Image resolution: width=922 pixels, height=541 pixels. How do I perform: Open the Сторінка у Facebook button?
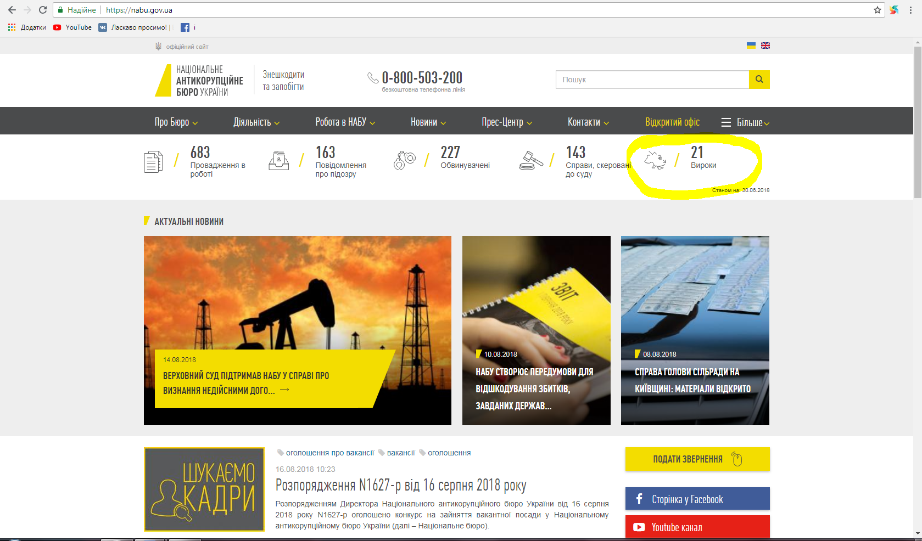click(697, 499)
